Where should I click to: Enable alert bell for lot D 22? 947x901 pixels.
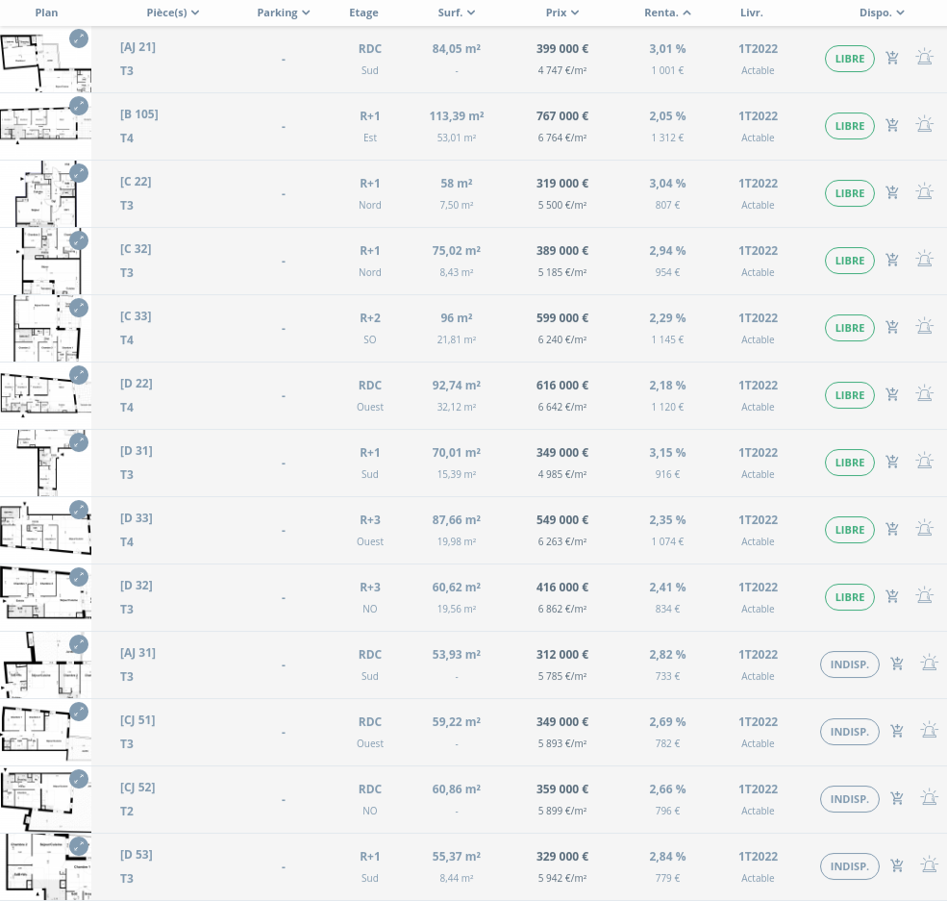point(924,394)
